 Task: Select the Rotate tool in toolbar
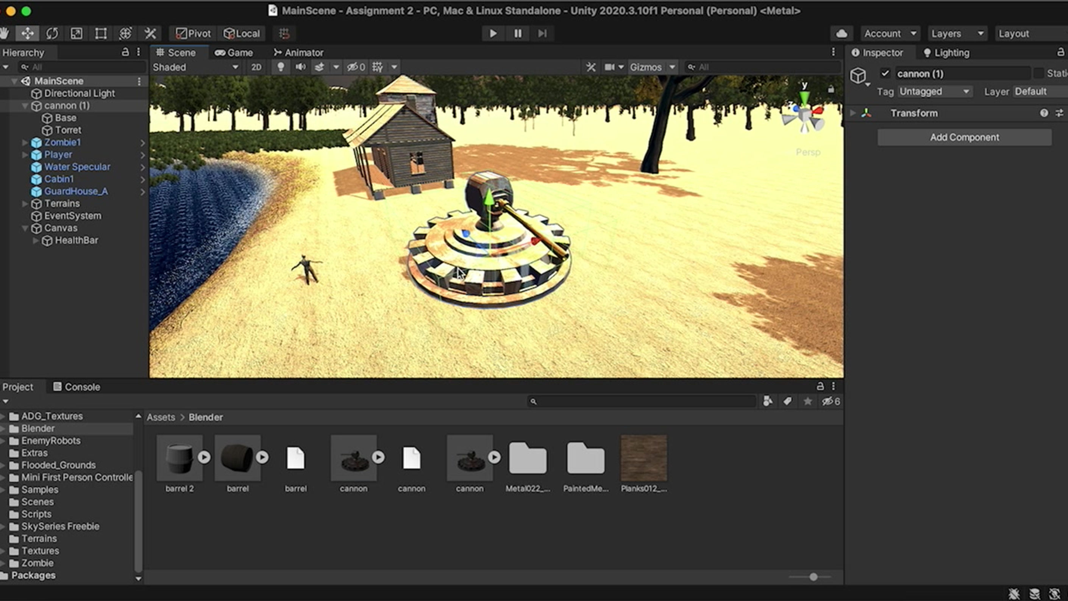point(52,34)
